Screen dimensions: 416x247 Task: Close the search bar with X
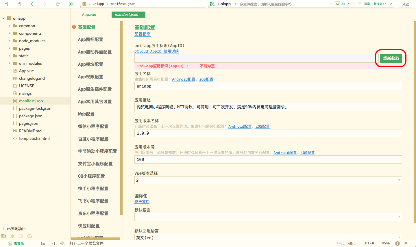[391, 4]
